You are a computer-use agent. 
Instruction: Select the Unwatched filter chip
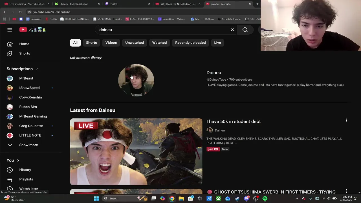pos(135,43)
